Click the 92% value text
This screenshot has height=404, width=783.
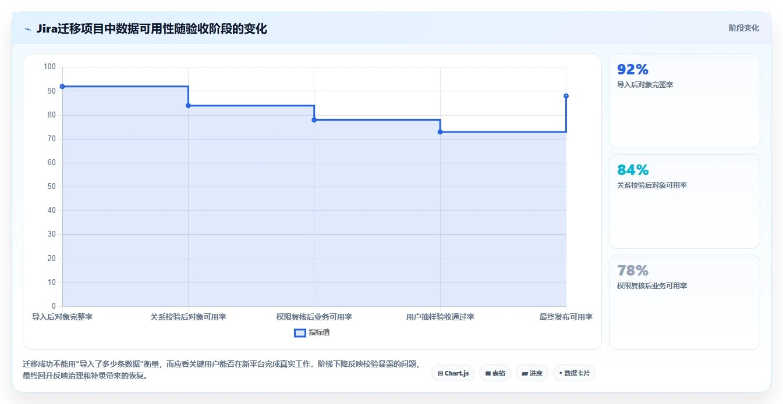click(x=633, y=70)
